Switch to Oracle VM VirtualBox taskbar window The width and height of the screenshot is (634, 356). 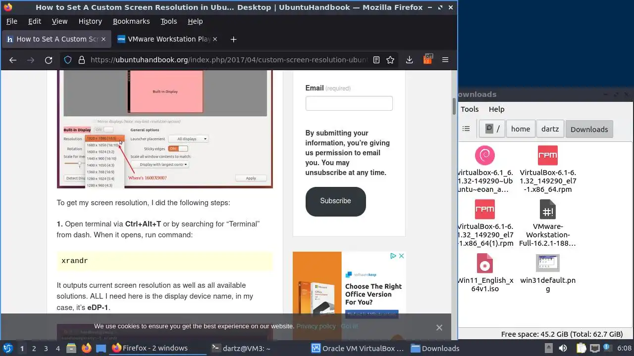point(358,348)
